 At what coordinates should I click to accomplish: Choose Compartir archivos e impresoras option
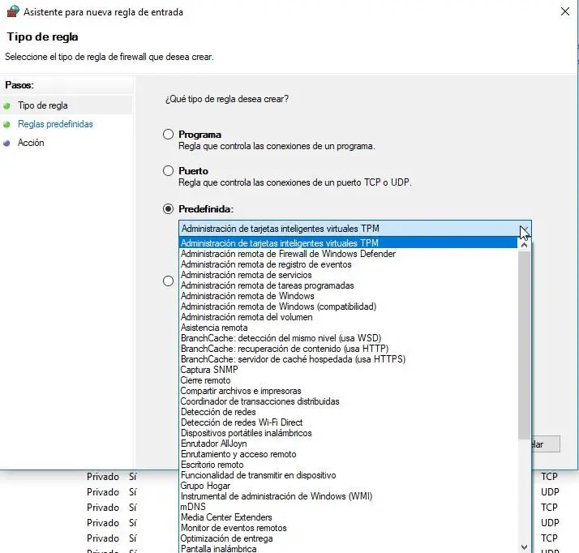[x=241, y=391]
